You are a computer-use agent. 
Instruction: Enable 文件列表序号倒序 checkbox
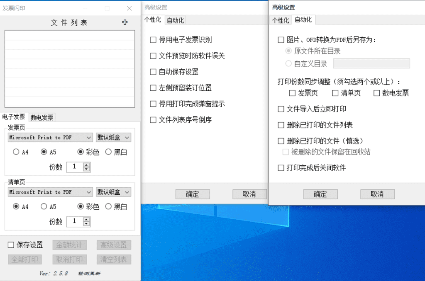click(x=153, y=120)
